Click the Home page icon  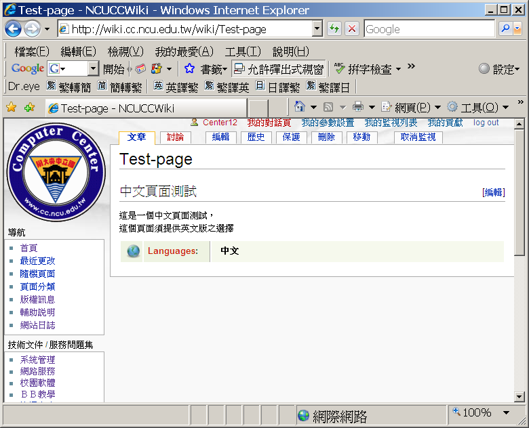click(300, 107)
